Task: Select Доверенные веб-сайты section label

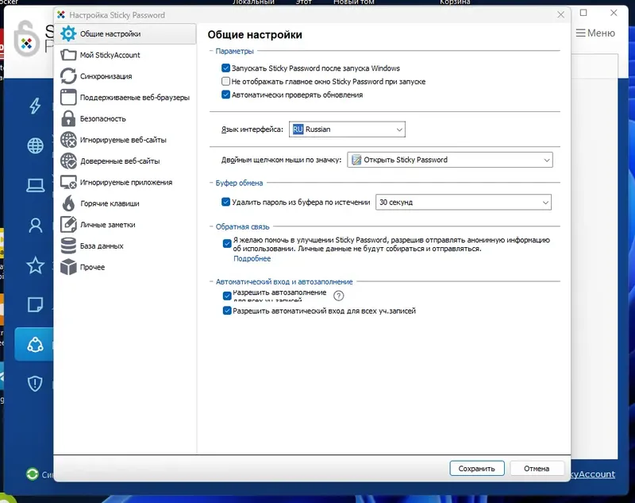Action: tap(120, 161)
